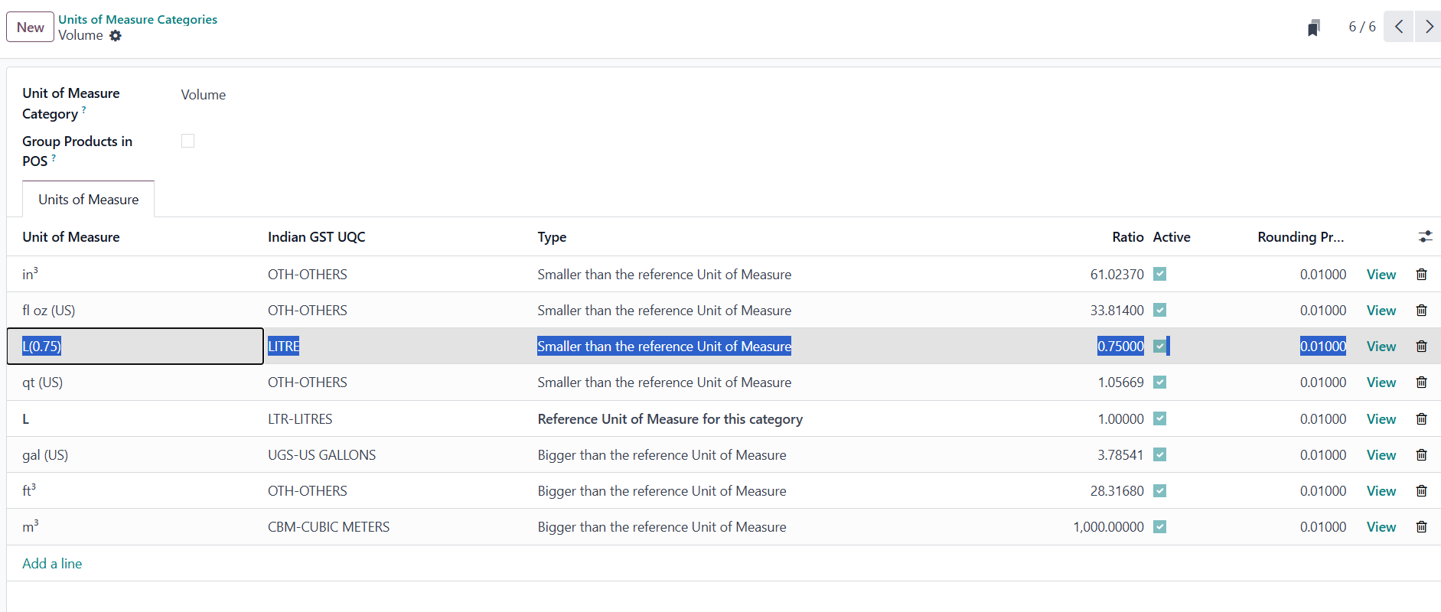Open Indian GST UQC field showing LITRE
This screenshot has width=1441, height=612.
click(398, 347)
